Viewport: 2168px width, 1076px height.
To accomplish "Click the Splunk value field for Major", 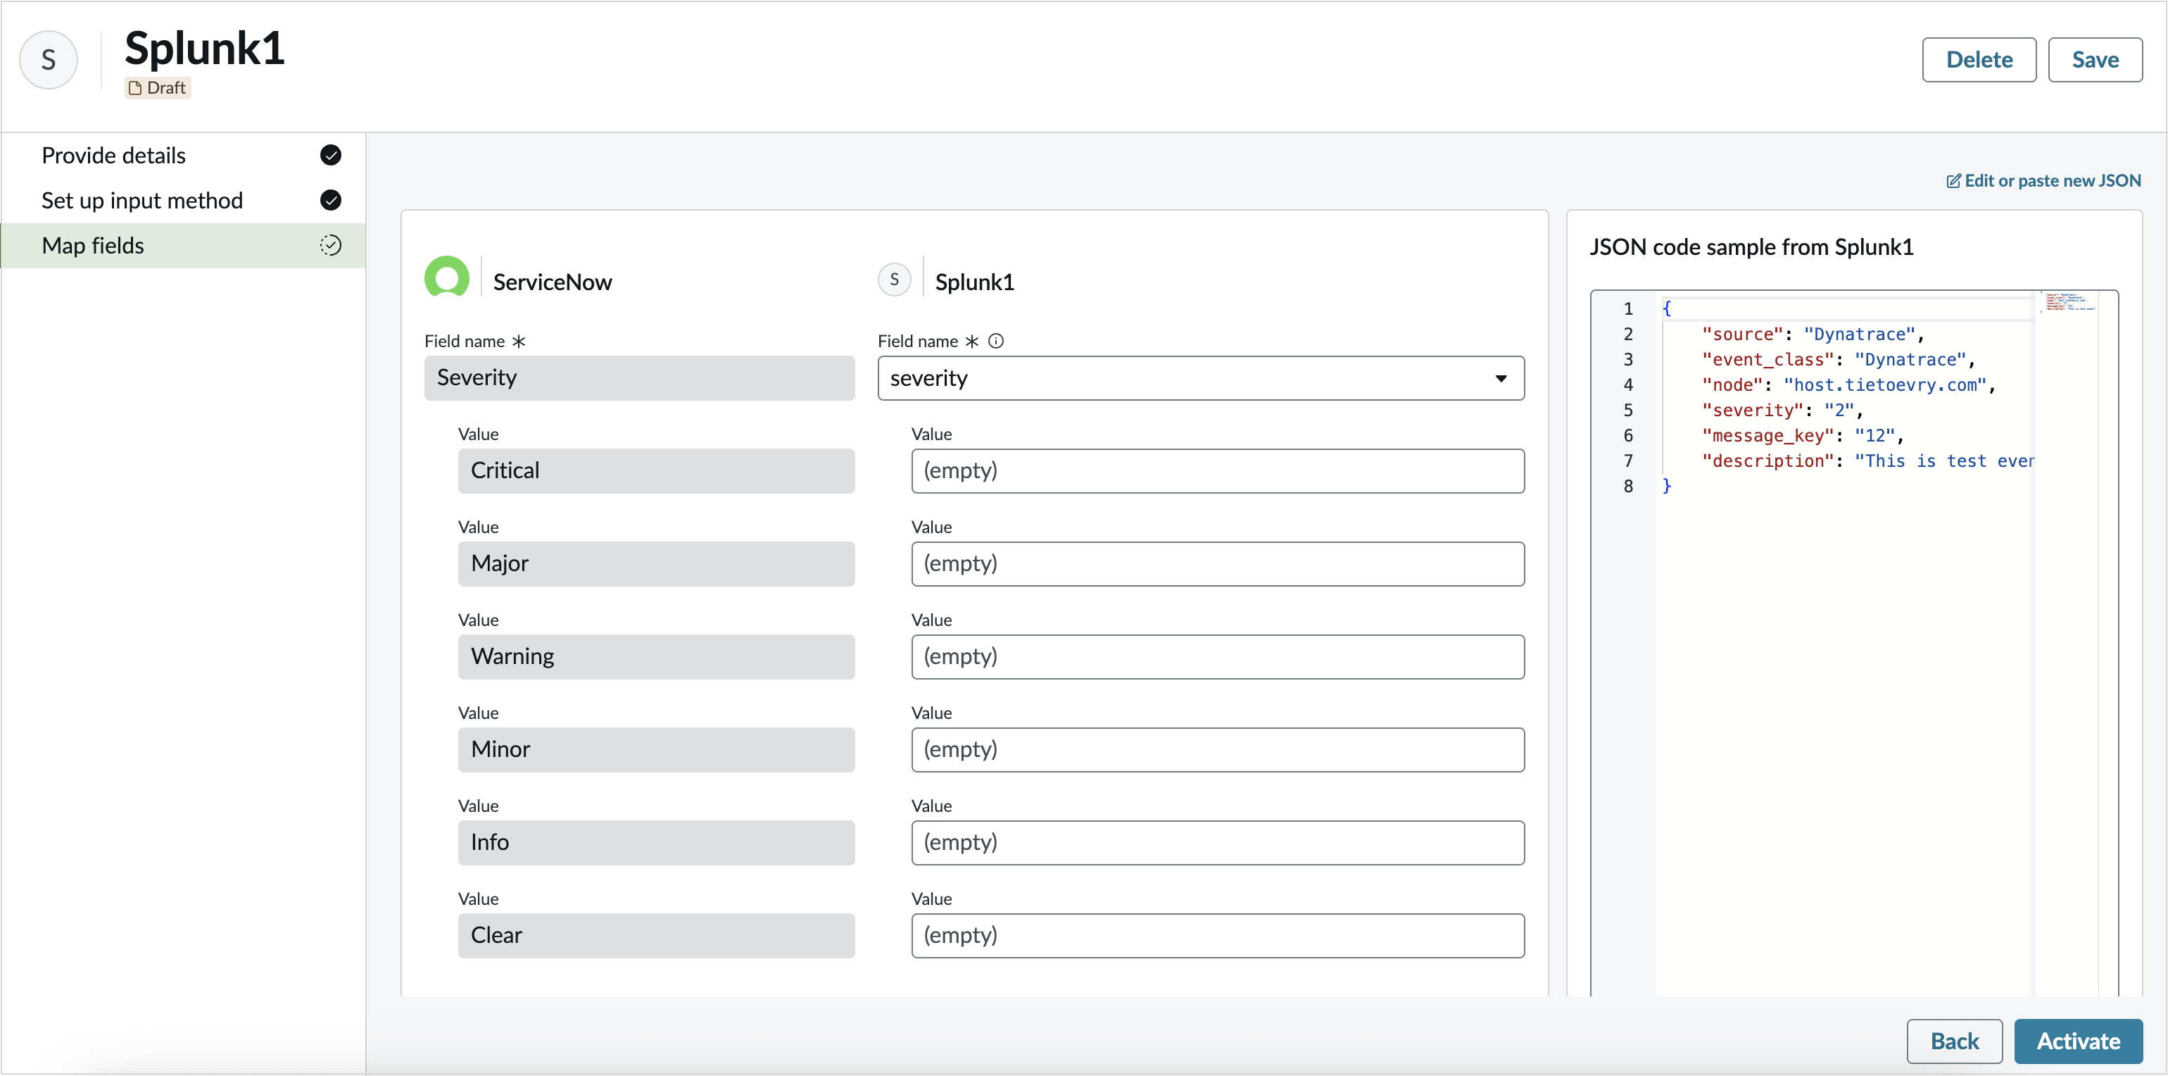I will click(x=1218, y=564).
